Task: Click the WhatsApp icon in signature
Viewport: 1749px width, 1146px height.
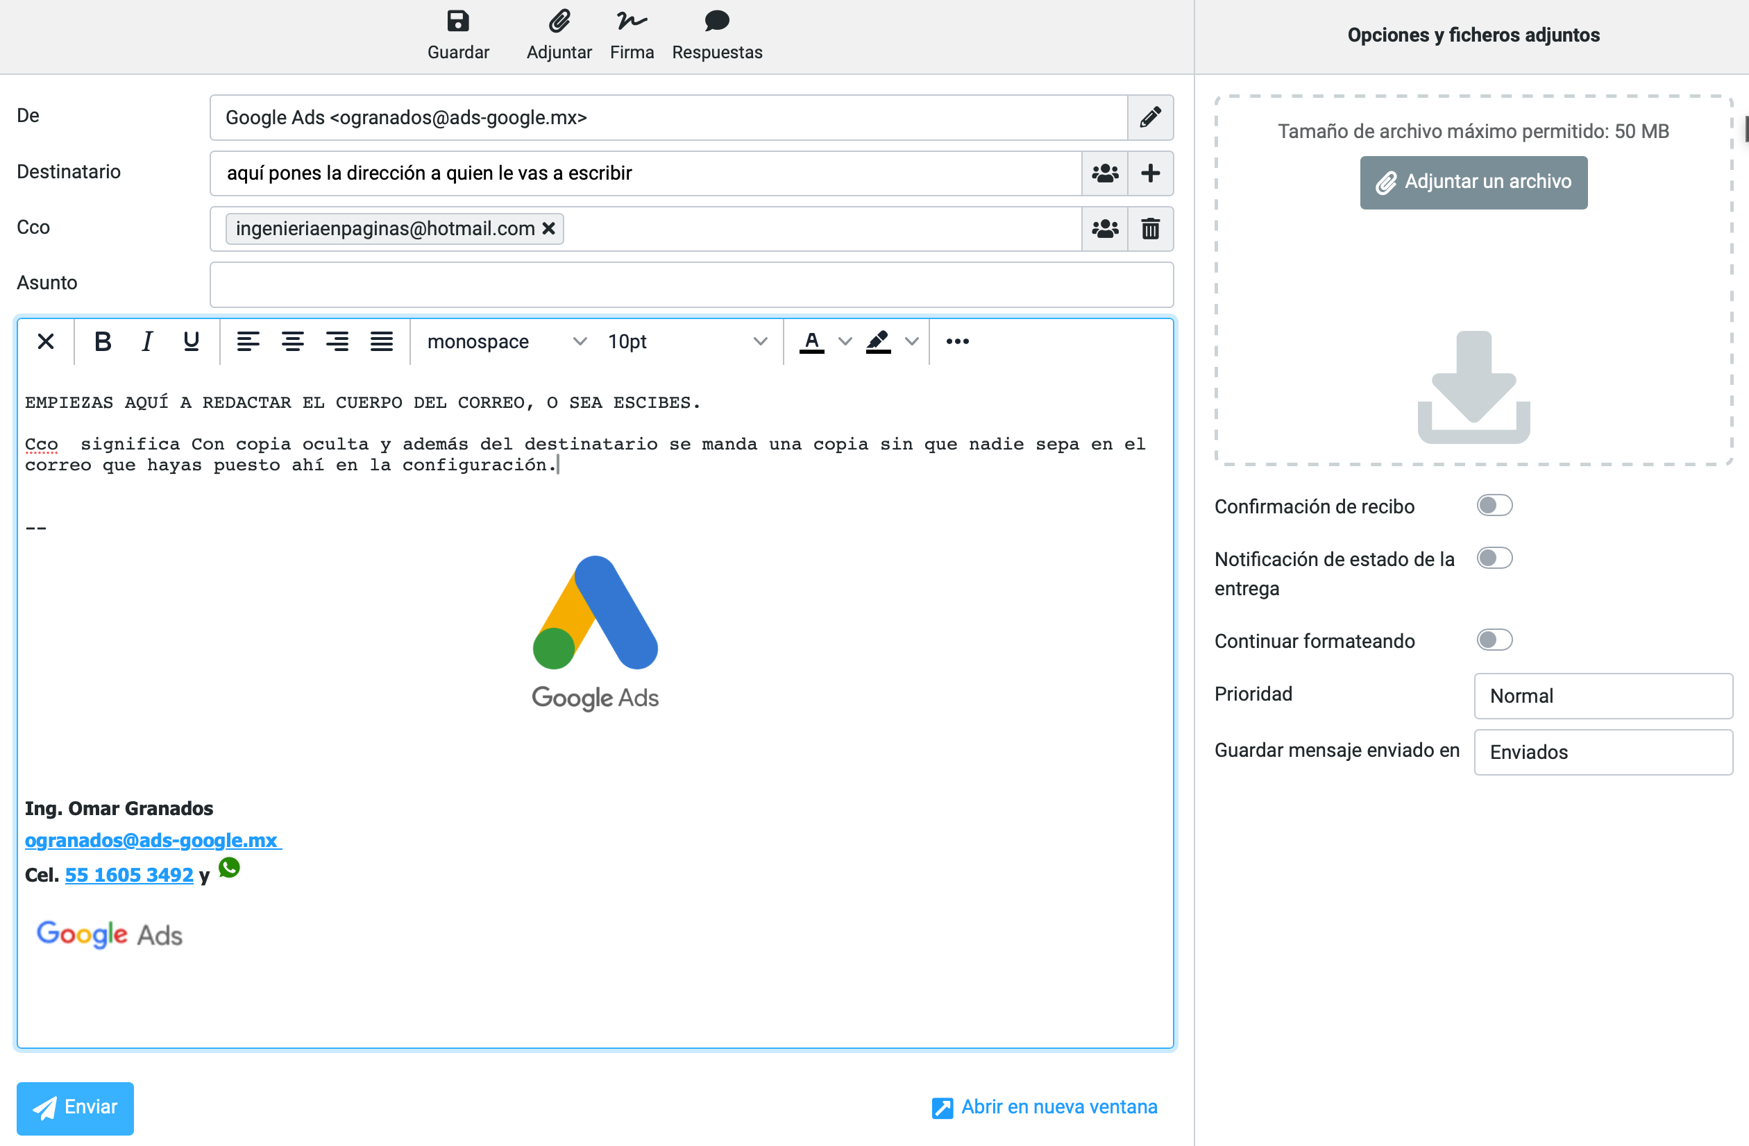Action: pos(229,868)
